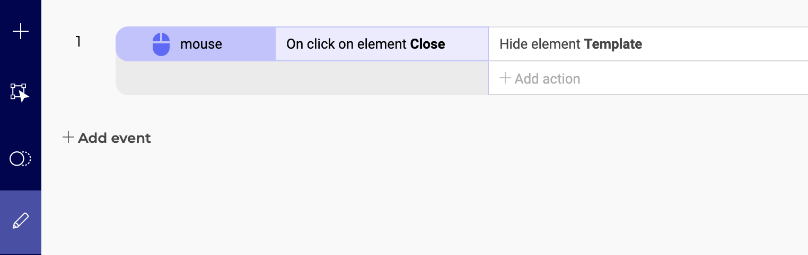Click the blue mouse icon in event

pyautogui.click(x=161, y=44)
